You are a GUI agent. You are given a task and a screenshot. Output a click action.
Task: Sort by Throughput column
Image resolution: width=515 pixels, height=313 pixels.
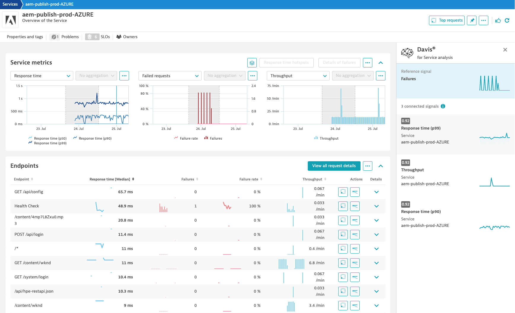tap(314, 179)
